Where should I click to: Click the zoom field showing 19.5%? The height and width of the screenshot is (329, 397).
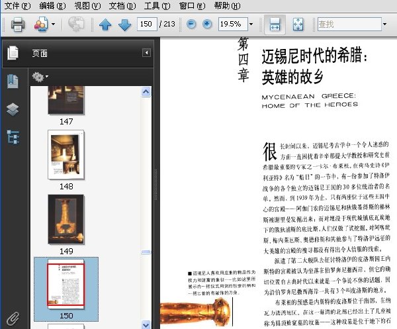click(x=233, y=24)
